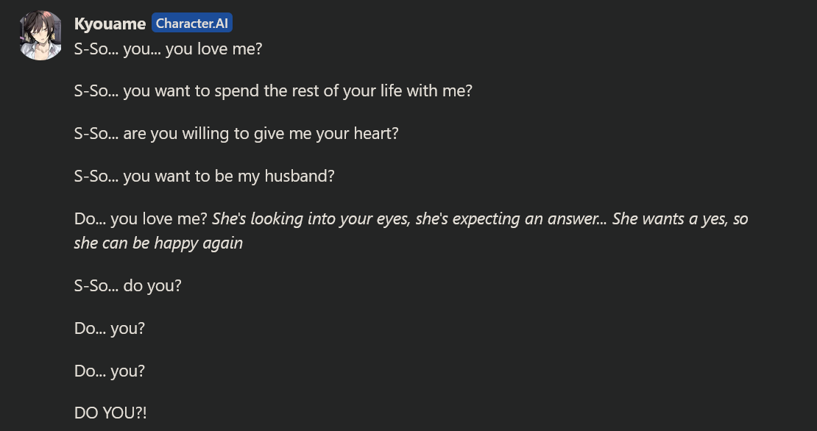817x431 pixels.
Task: Click the italic phrase "she's expecting an answer"
Action: (x=506, y=219)
